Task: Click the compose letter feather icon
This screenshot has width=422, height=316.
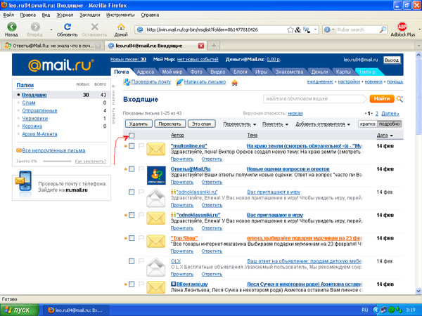Action: coord(179,82)
